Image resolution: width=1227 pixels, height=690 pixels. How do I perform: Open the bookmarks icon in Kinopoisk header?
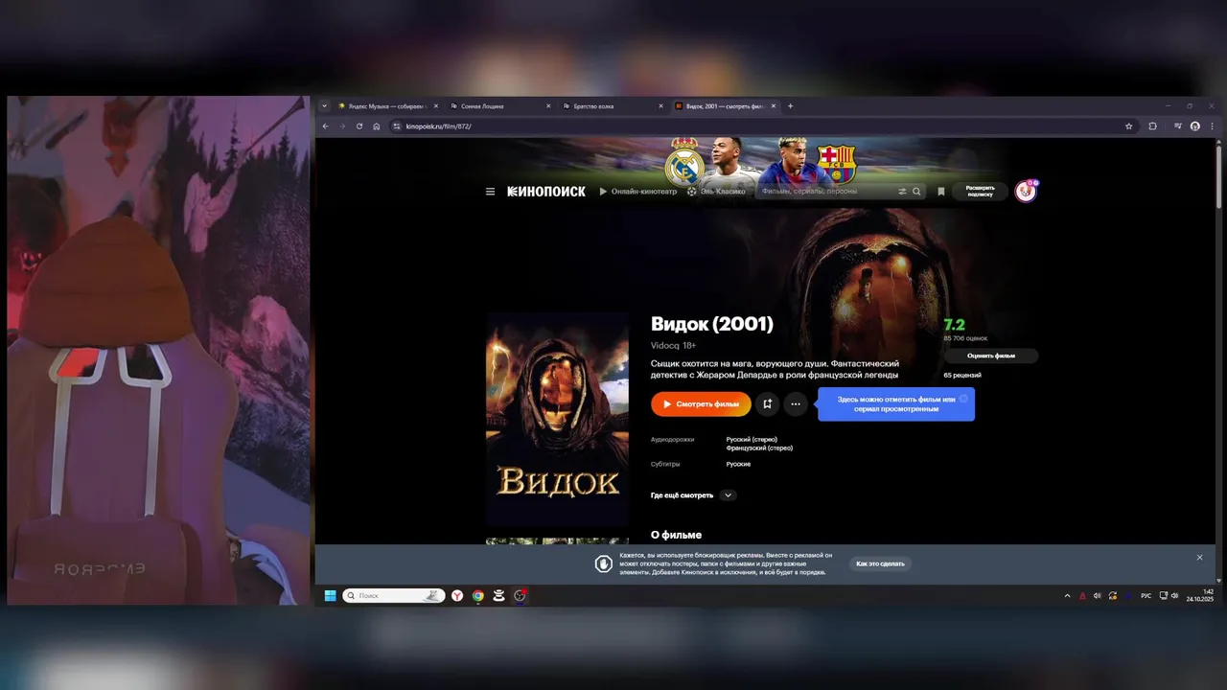coord(941,192)
